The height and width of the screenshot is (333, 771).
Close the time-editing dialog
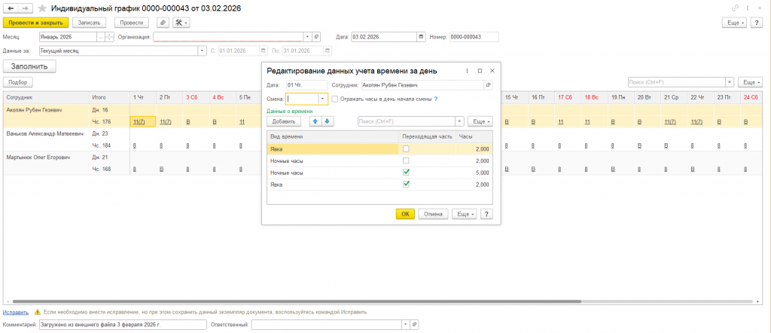pyautogui.click(x=492, y=71)
